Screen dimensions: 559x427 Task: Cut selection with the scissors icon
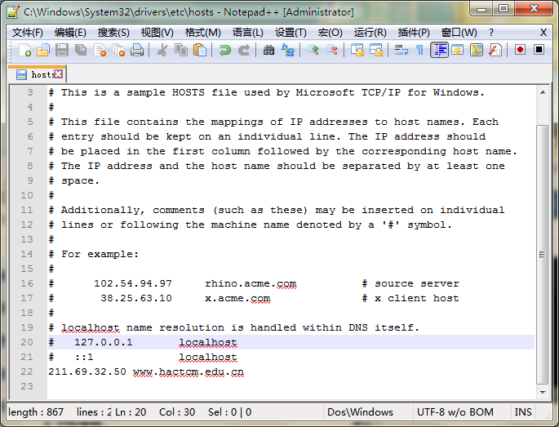pyautogui.click(x=162, y=51)
